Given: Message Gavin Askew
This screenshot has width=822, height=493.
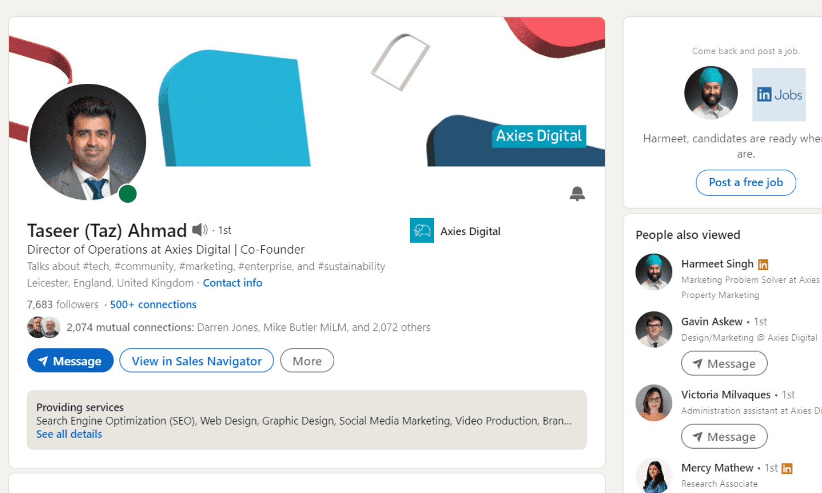Looking at the screenshot, I should click(x=724, y=363).
